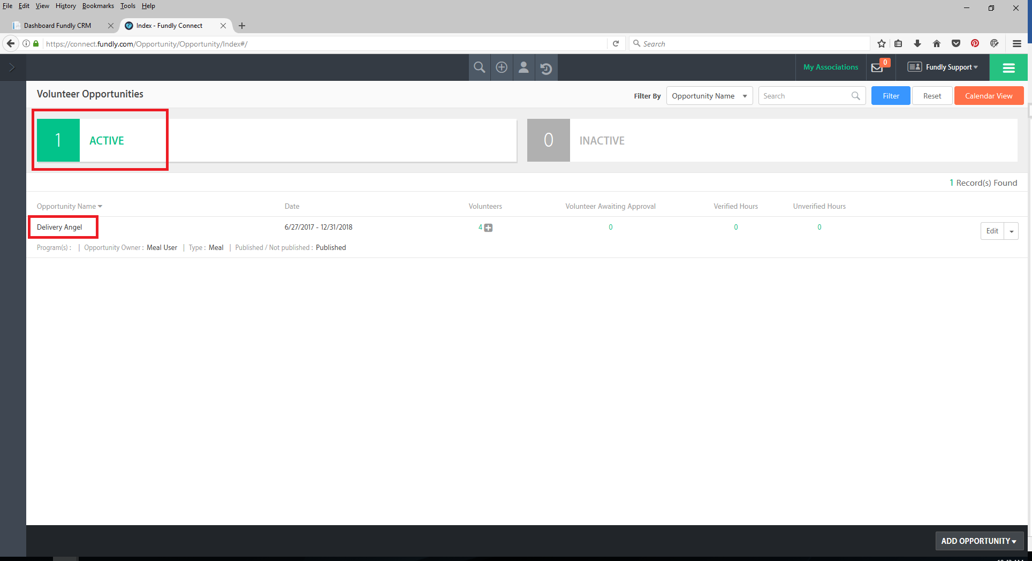Open the View menu
1032x561 pixels.
click(42, 6)
